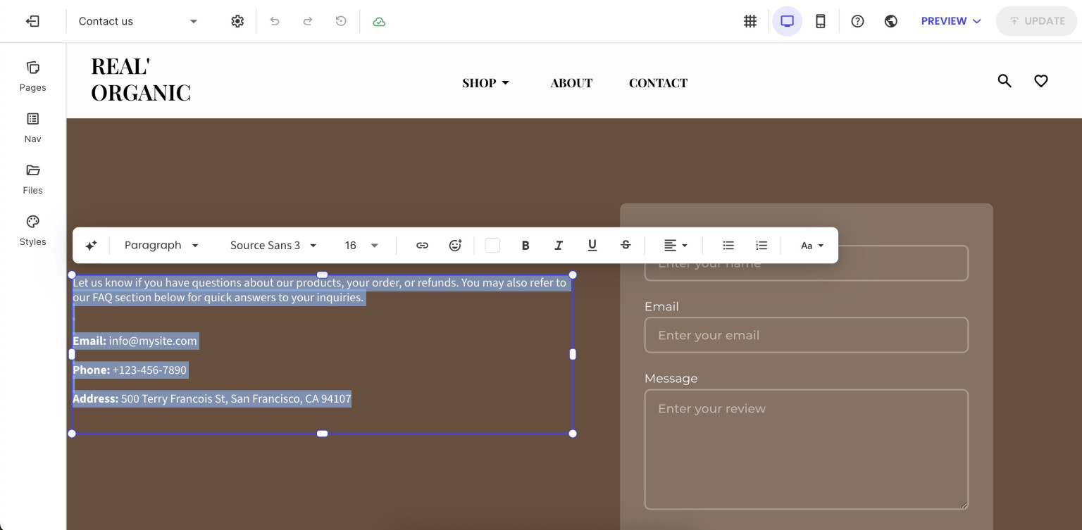Toggle underline formatting
Viewport: 1082px width, 530px height.
(x=592, y=245)
